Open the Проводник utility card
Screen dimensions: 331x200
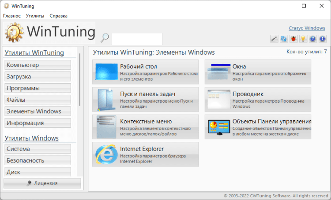(258, 100)
